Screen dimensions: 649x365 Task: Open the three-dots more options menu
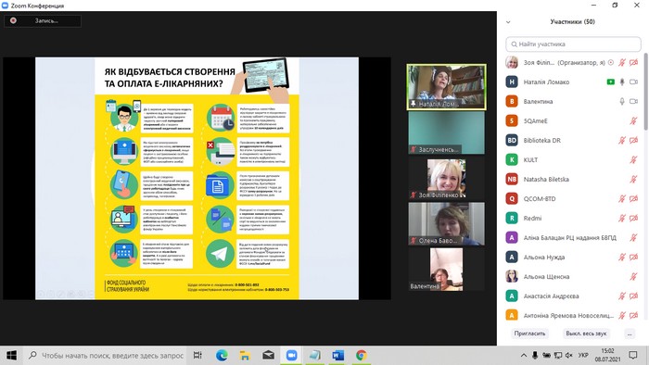[630, 334]
